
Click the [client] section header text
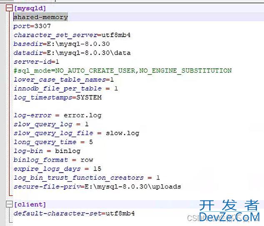coord(30,205)
